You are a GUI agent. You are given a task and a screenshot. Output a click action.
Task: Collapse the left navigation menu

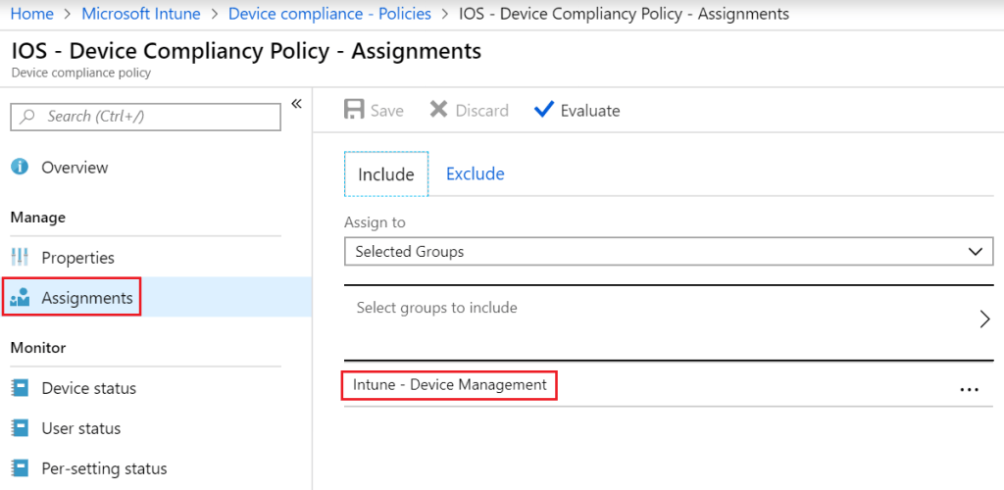coord(296,104)
